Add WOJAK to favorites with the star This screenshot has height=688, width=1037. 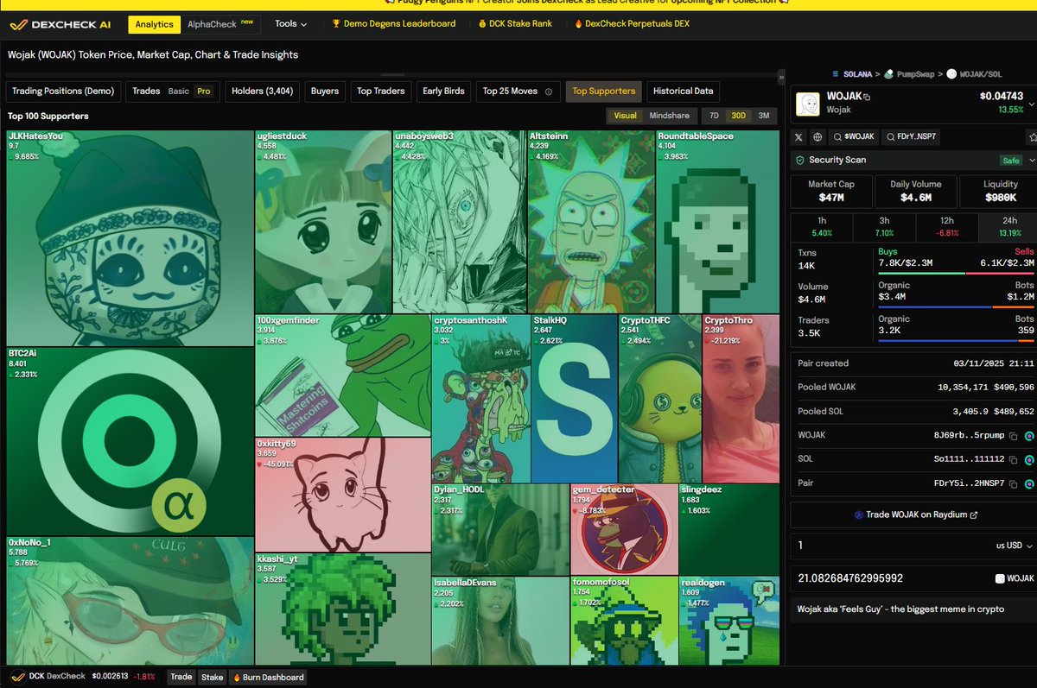pos(1032,136)
